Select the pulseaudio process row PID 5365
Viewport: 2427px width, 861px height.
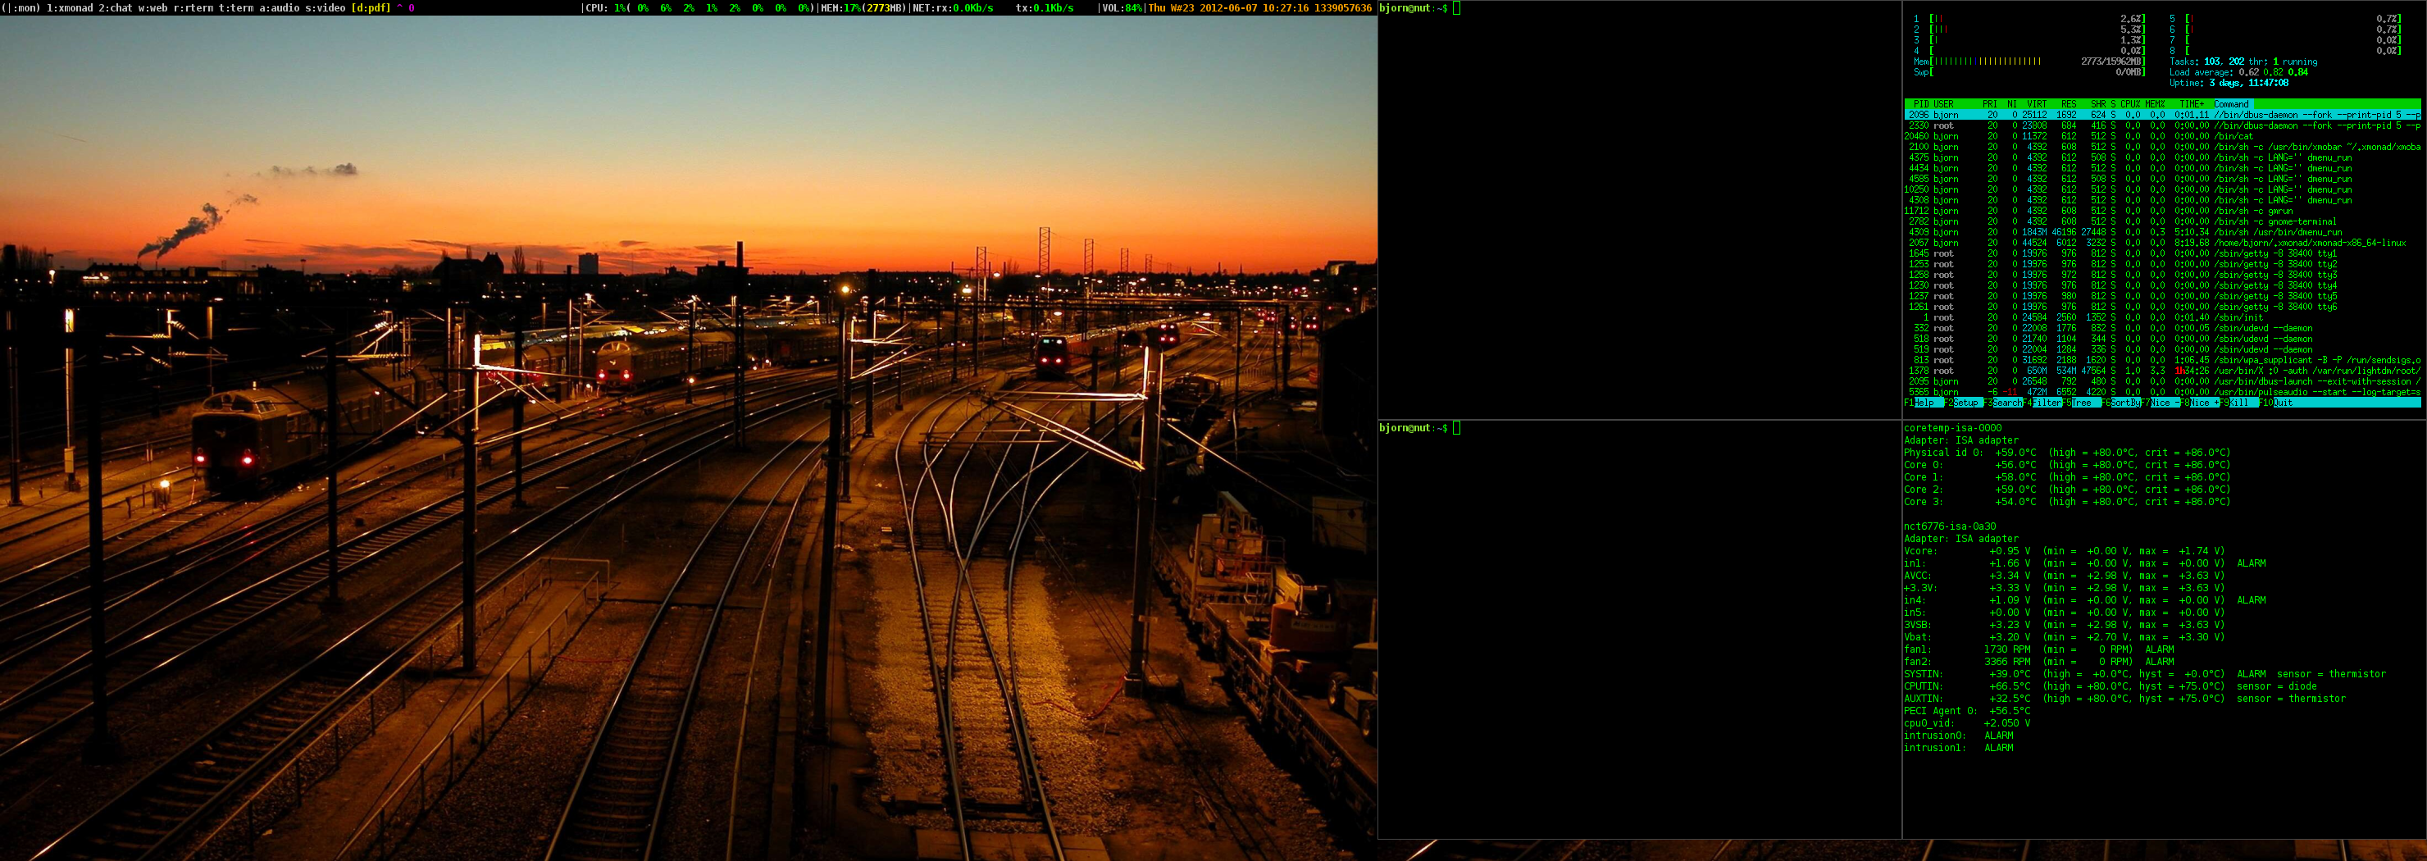[x=2162, y=392]
